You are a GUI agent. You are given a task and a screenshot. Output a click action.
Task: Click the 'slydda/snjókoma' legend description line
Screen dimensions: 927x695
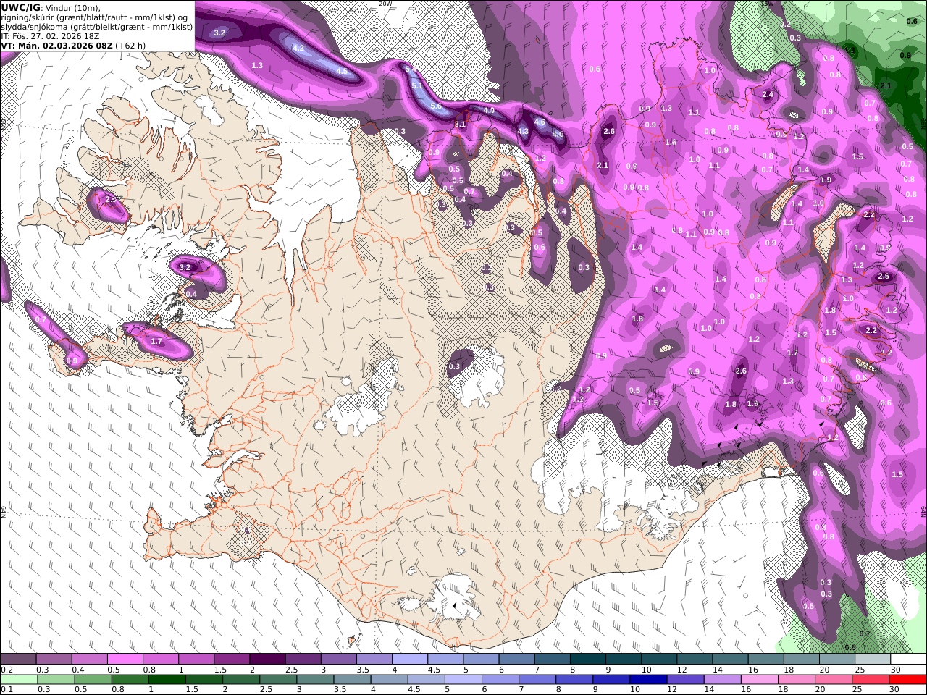click(x=96, y=26)
